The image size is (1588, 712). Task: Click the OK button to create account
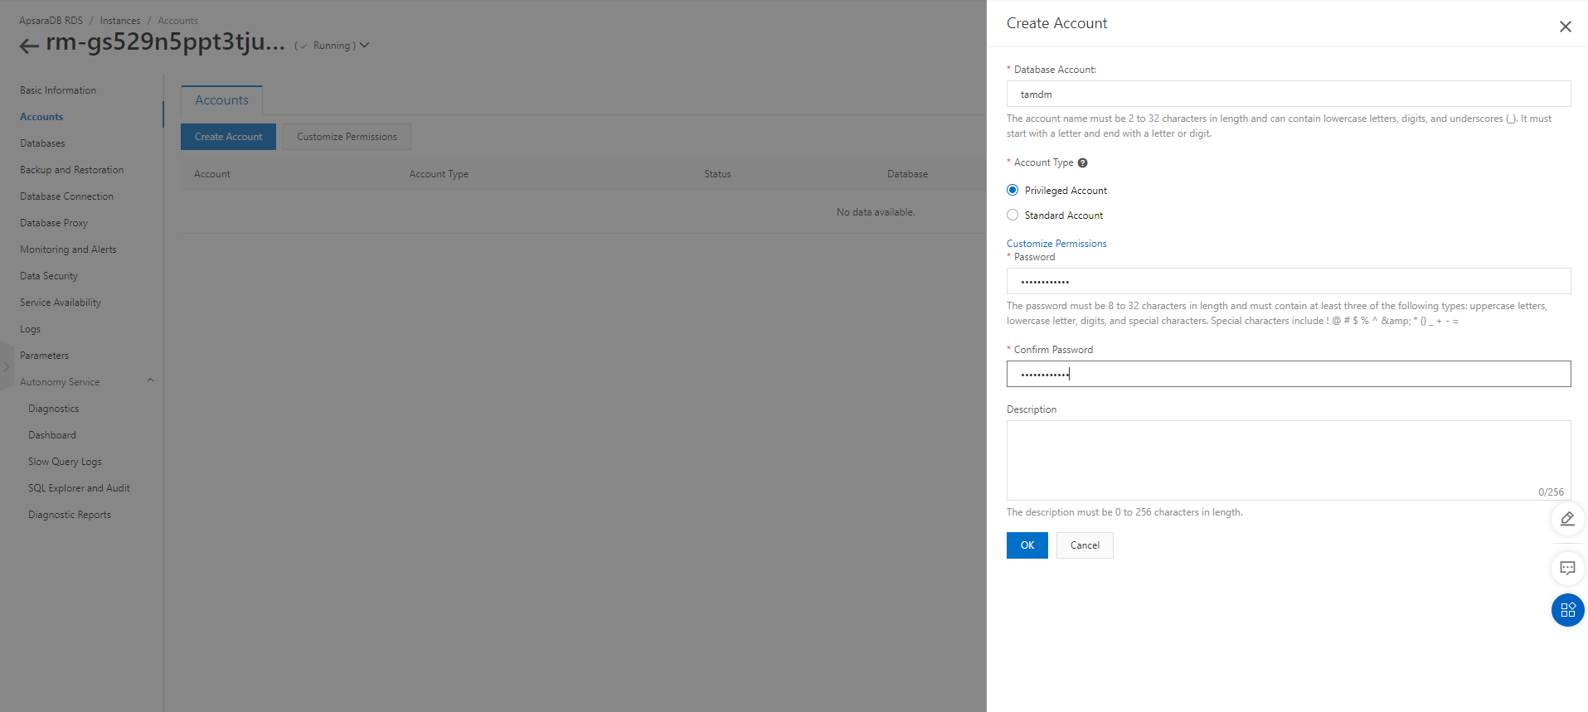coord(1027,545)
